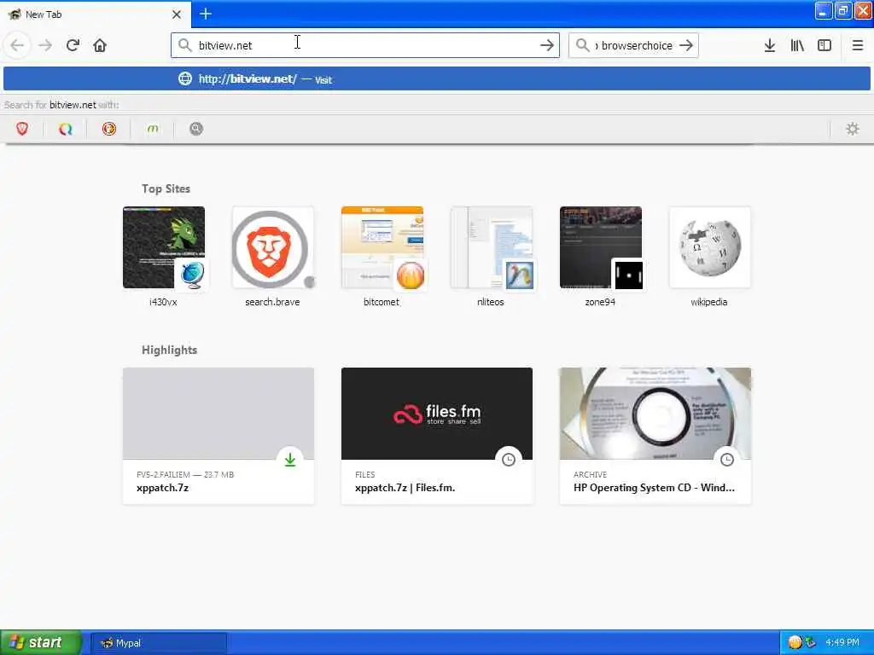Click the green download icon on xppatch.7z card
874x655 pixels.
click(x=290, y=460)
